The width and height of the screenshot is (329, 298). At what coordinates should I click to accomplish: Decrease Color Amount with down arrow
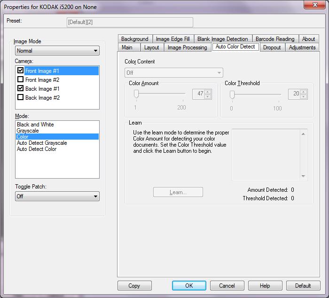pos(208,96)
